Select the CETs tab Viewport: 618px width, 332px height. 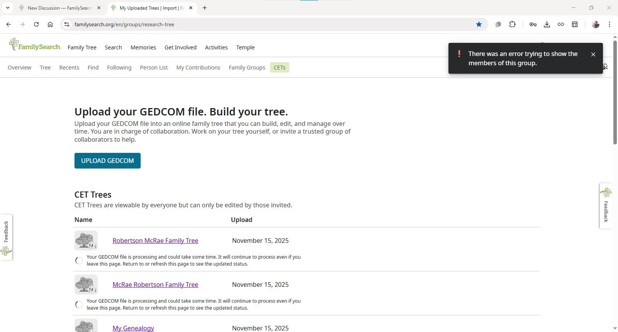click(280, 68)
